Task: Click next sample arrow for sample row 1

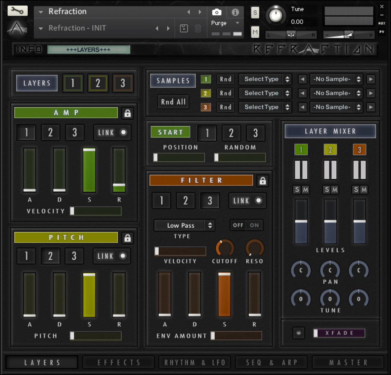Action: click(371, 79)
